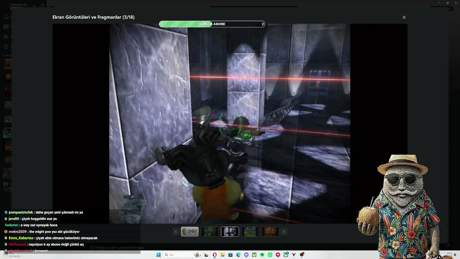This screenshot has width=460, height=259.
Task: Open Discord from the taskbar
Action: click(246, 255)
